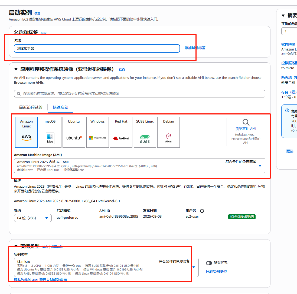Open the t3.micro instance type dropdown
This screenshot has width=297, height=294.
point(106,267)
